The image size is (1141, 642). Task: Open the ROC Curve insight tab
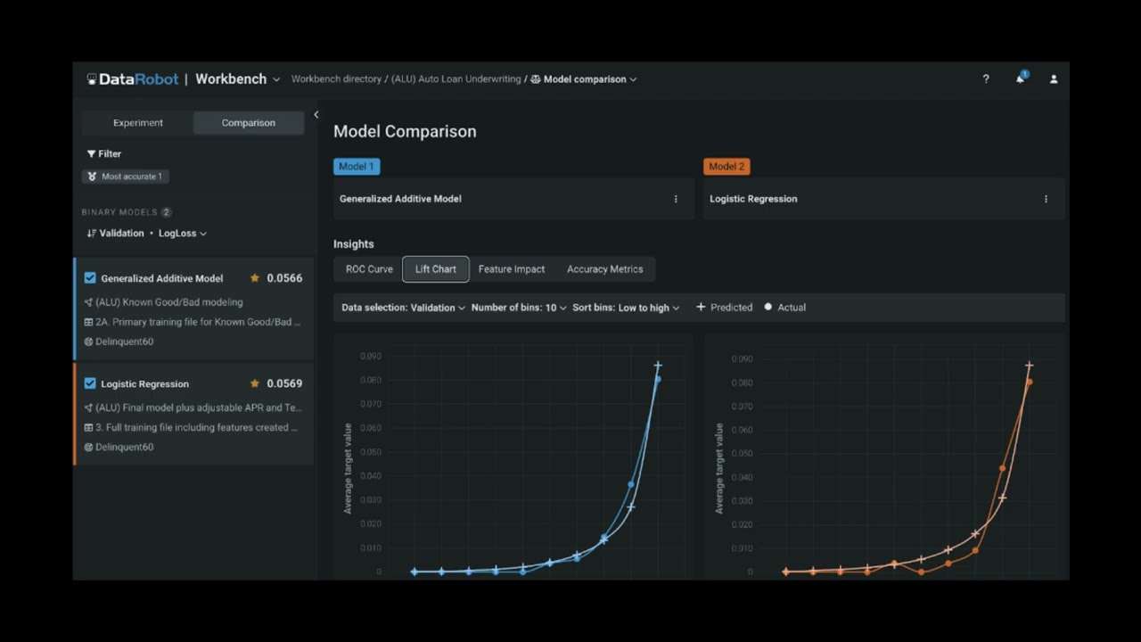point(369,269)
